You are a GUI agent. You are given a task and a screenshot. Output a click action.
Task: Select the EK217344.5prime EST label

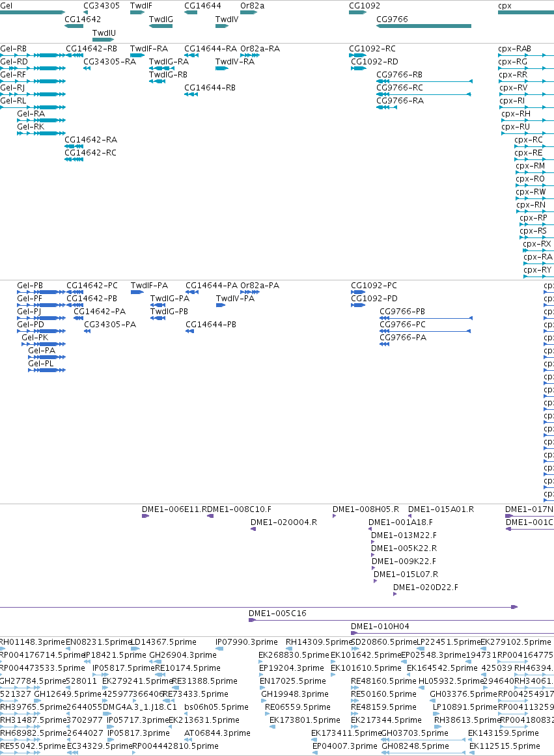click(x=386, y=720)
